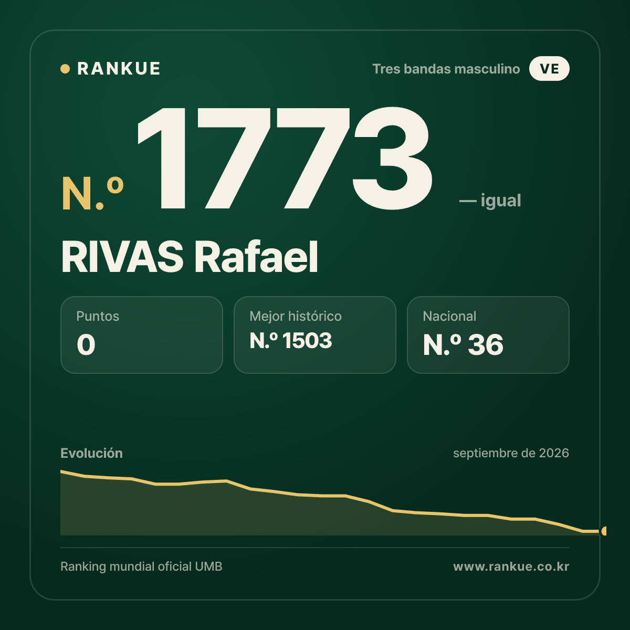The image size is (630, 630).
Task: Click the 'Ranking mundial oficial UMB' footer text
Action: tap(141, 566)
